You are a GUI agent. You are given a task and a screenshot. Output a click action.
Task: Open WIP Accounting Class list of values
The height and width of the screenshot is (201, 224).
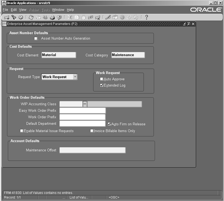(85, 104)
